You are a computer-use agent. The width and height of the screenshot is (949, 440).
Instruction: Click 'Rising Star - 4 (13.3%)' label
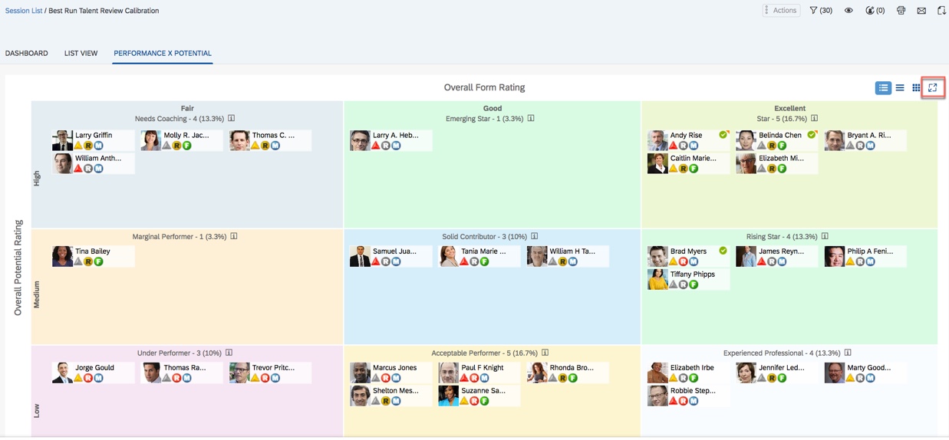click(782, 237)
